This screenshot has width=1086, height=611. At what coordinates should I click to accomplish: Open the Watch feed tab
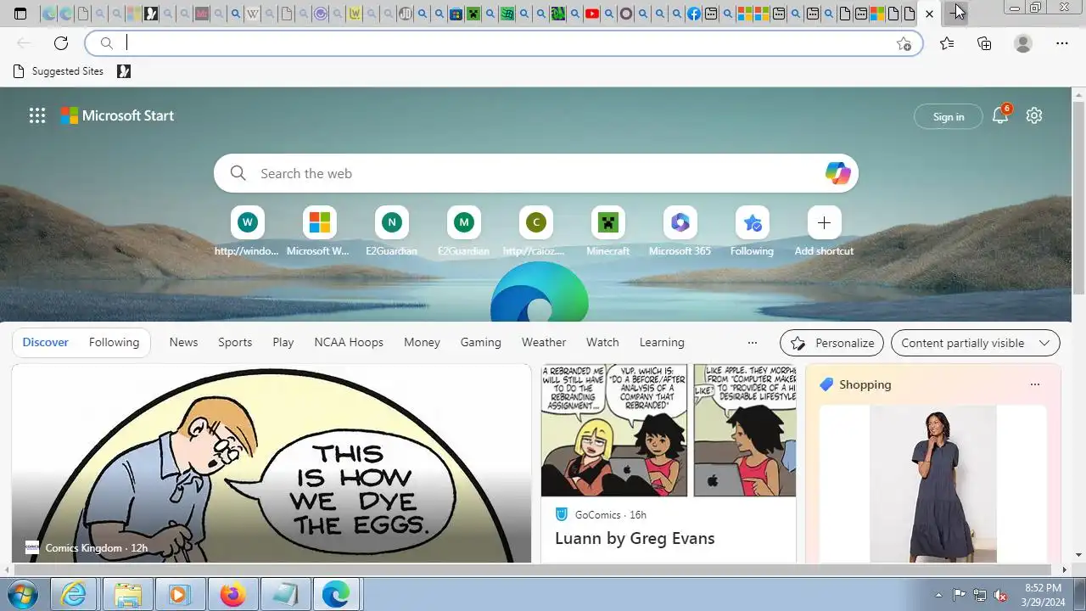602,342
